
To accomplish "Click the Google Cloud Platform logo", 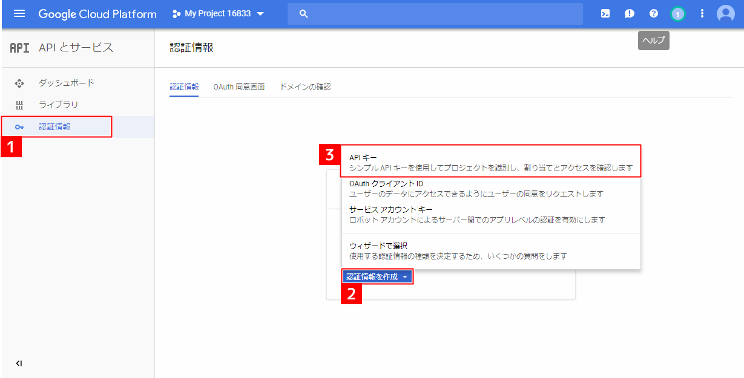I will pyautogui.click(x=97, y=14).
